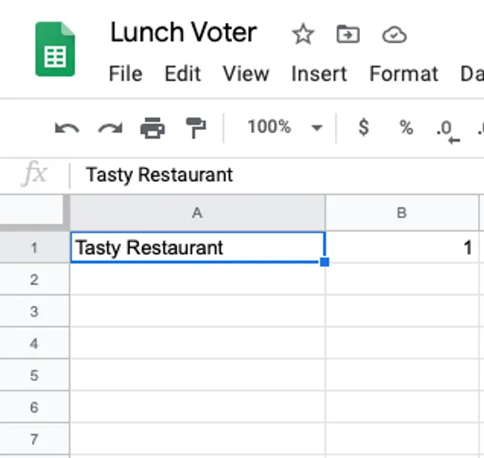Select the paint format tool

(196, 128)
